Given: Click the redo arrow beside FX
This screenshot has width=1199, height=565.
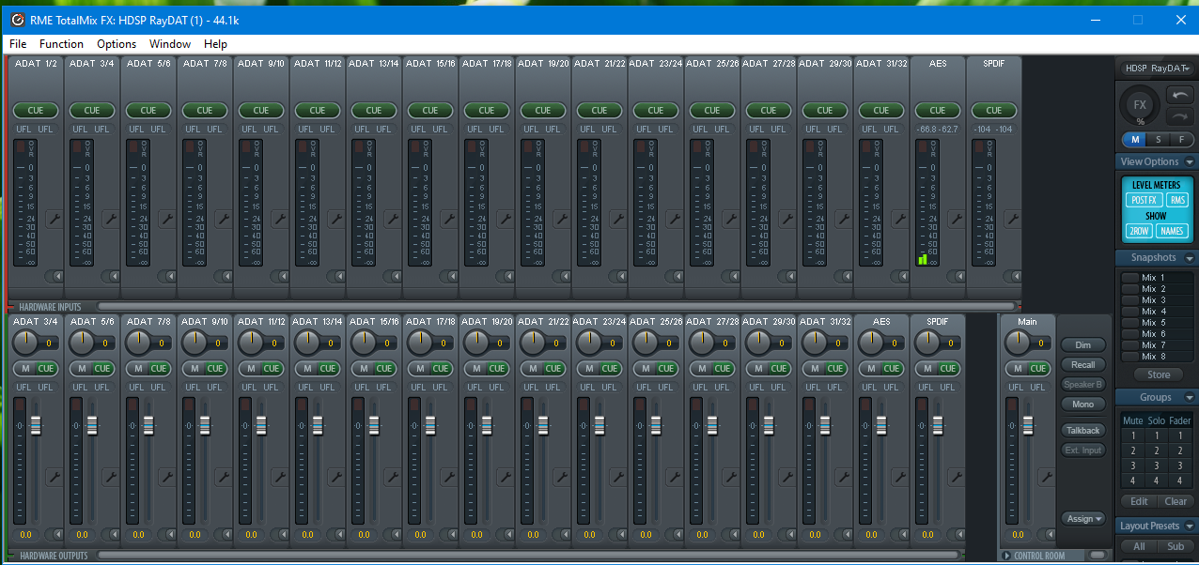Looking at the screenshot, I should pyautogui.click(x=1179, y=116).
